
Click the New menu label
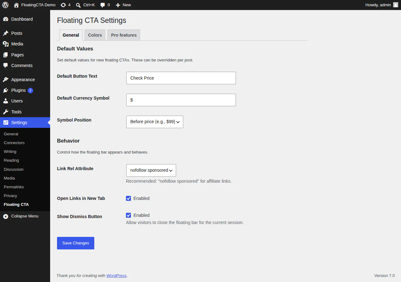[127, 5]
